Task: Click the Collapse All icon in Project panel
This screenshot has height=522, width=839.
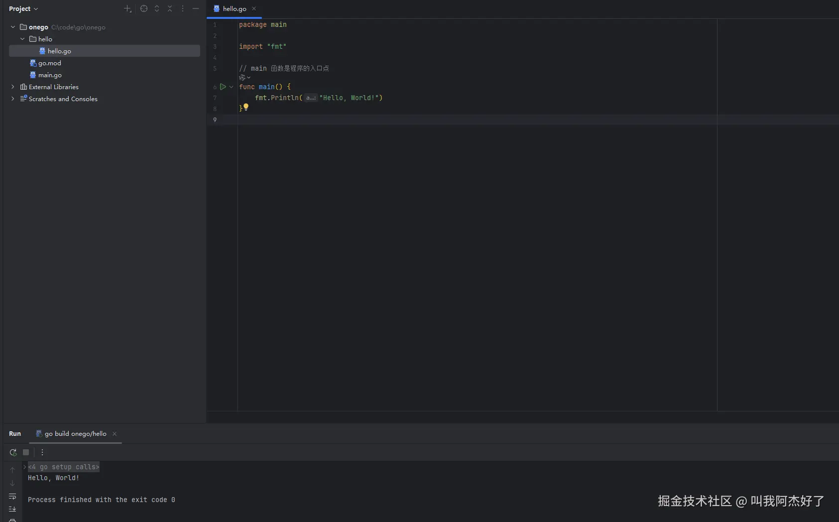Action: [170, 8]
